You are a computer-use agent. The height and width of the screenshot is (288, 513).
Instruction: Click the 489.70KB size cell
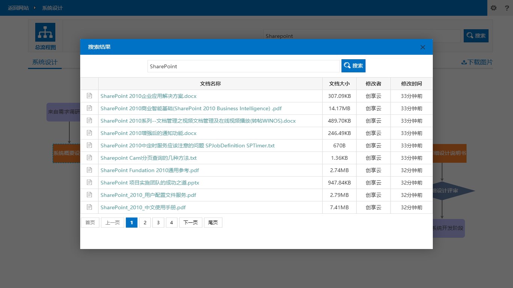click(339, 121)
